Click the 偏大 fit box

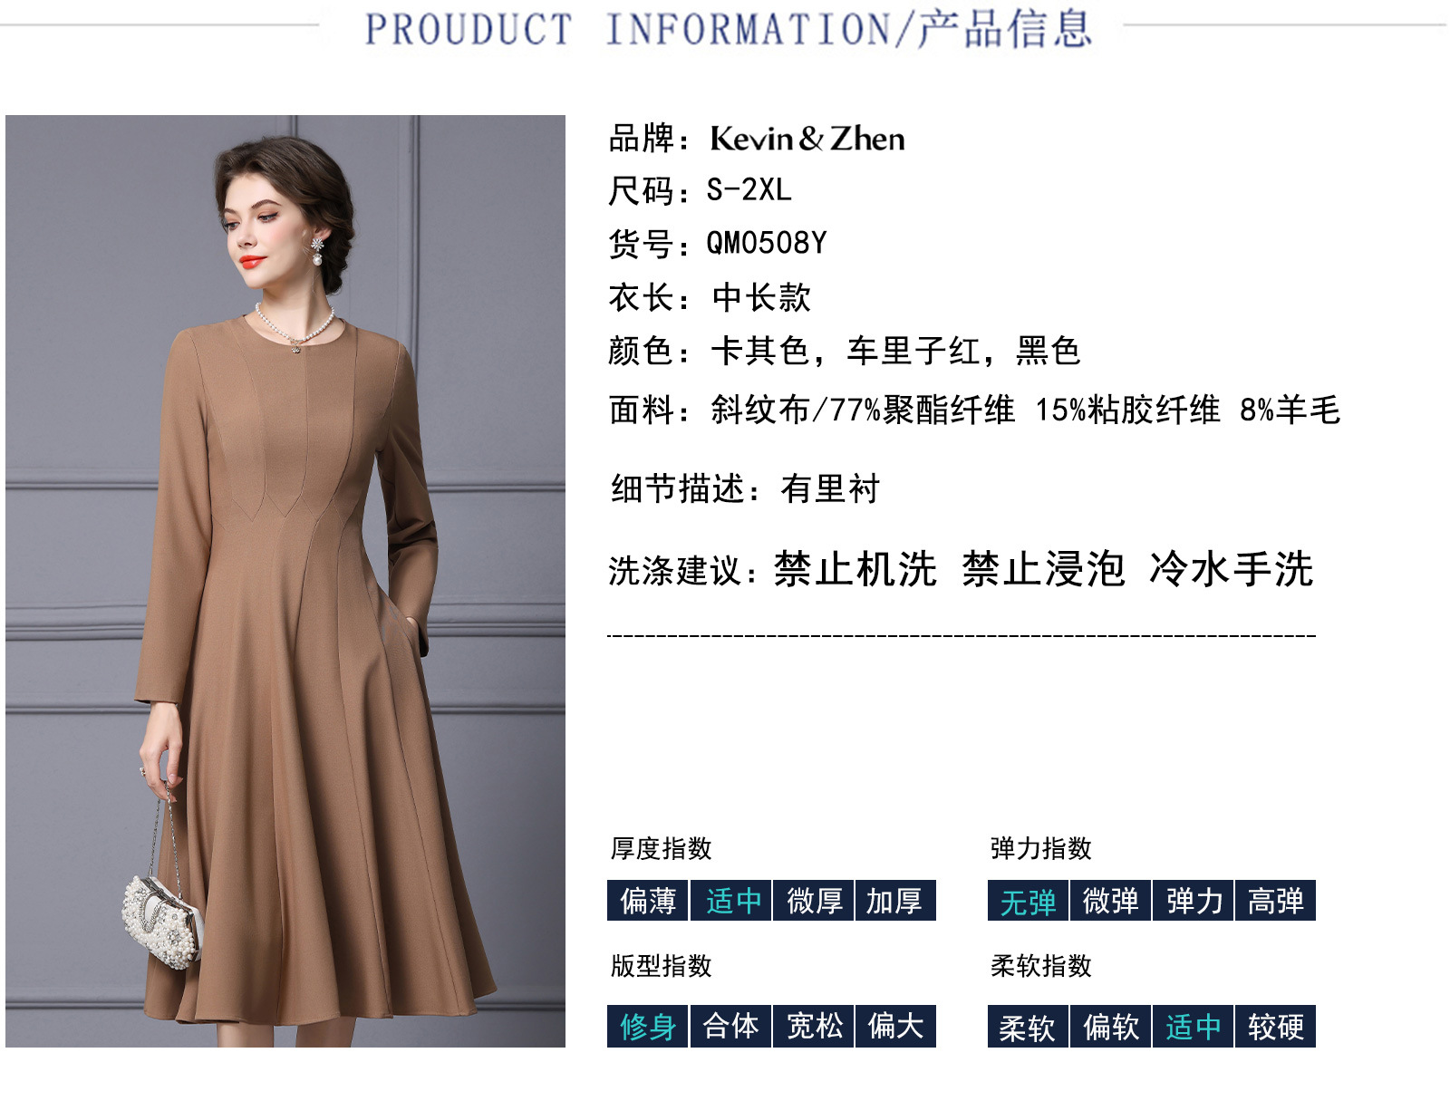point(895,1026)
